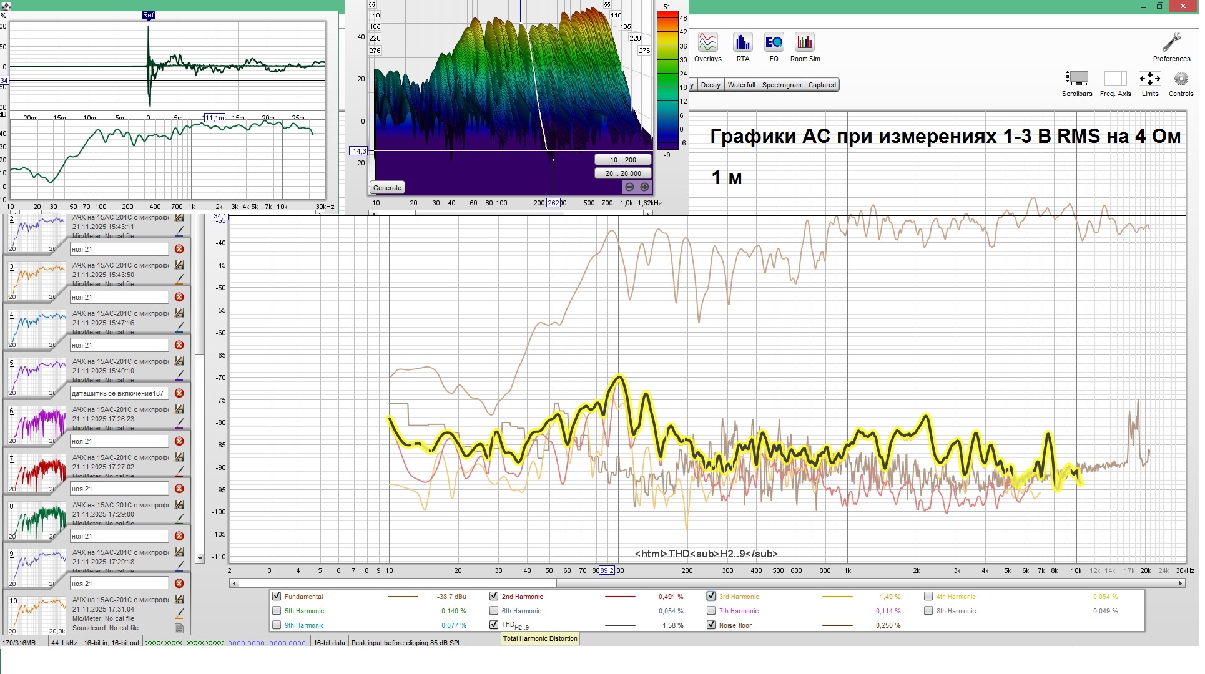Click right arrow of graph horizontal scrollbar
Image resolution: width=1205 pixels, height=674 pixels.
[x=1180, y=583]
